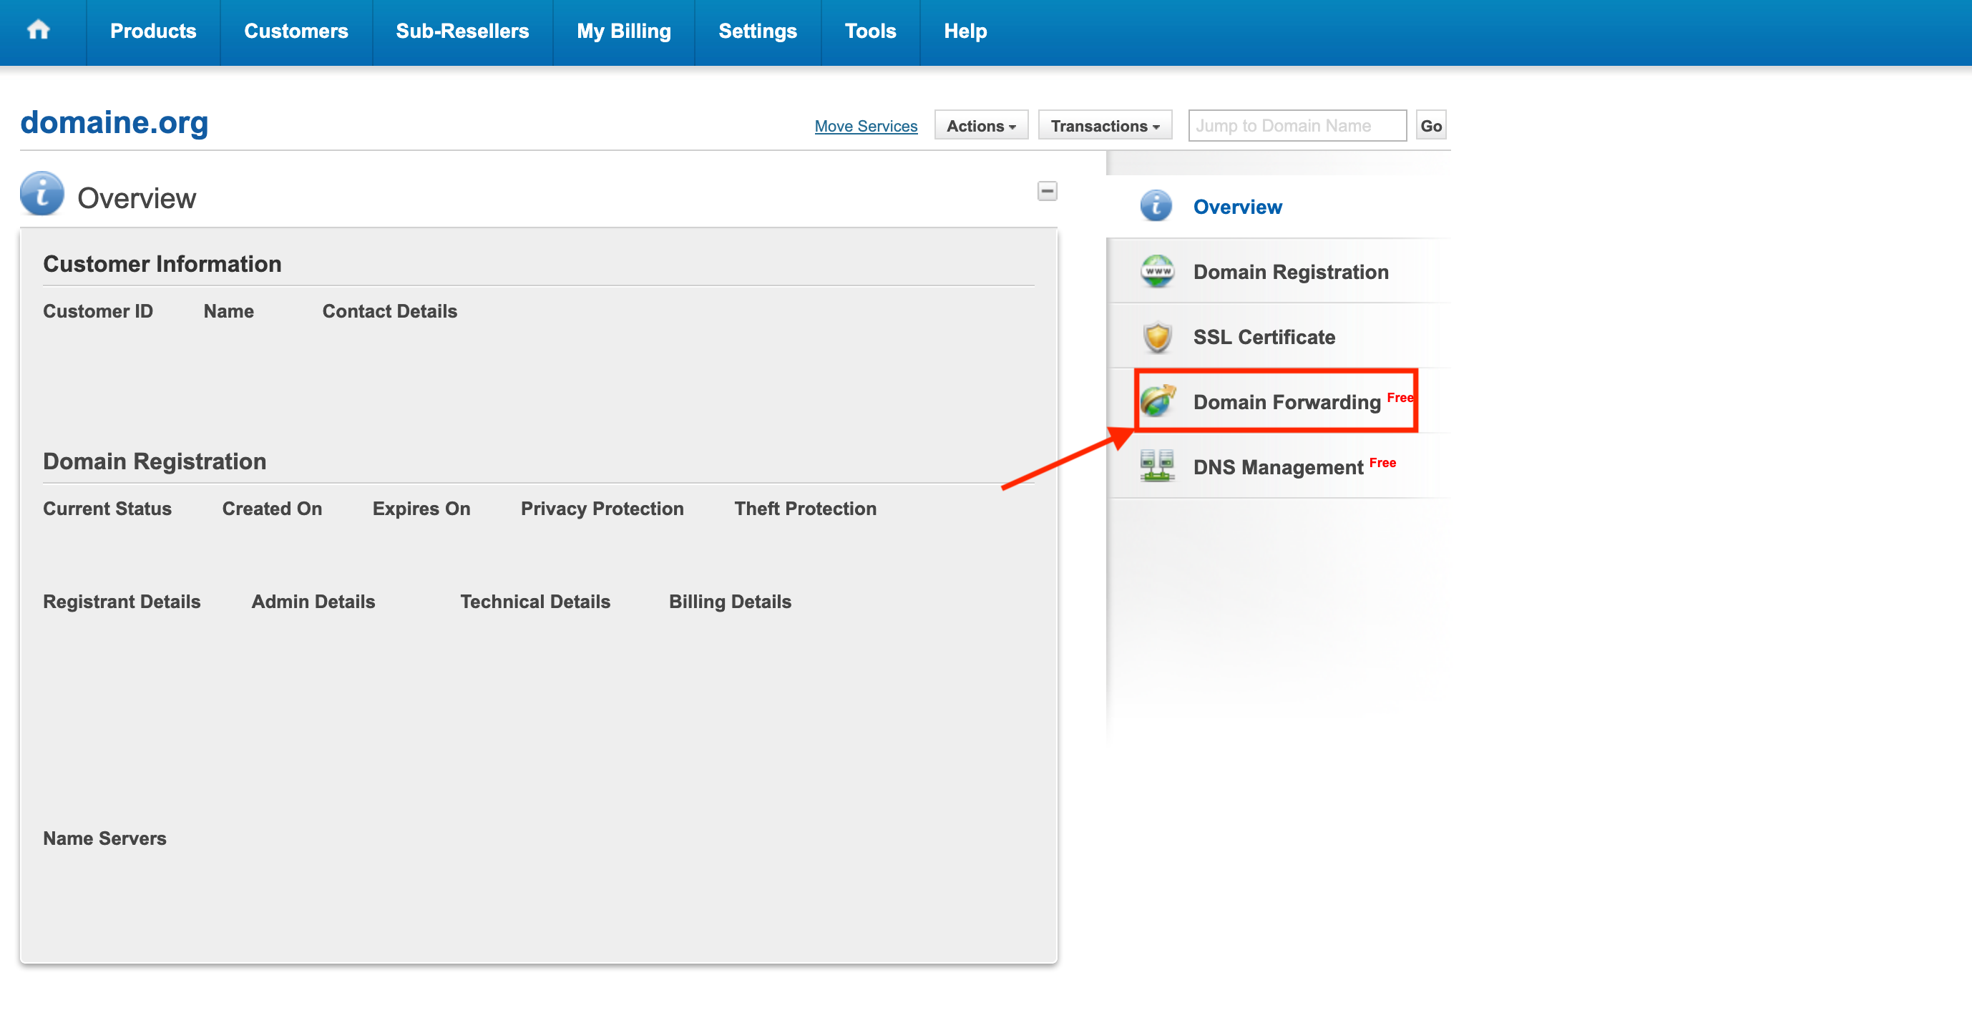
Task: Click the Domain Registration section heading
Action: coord(155,461)
